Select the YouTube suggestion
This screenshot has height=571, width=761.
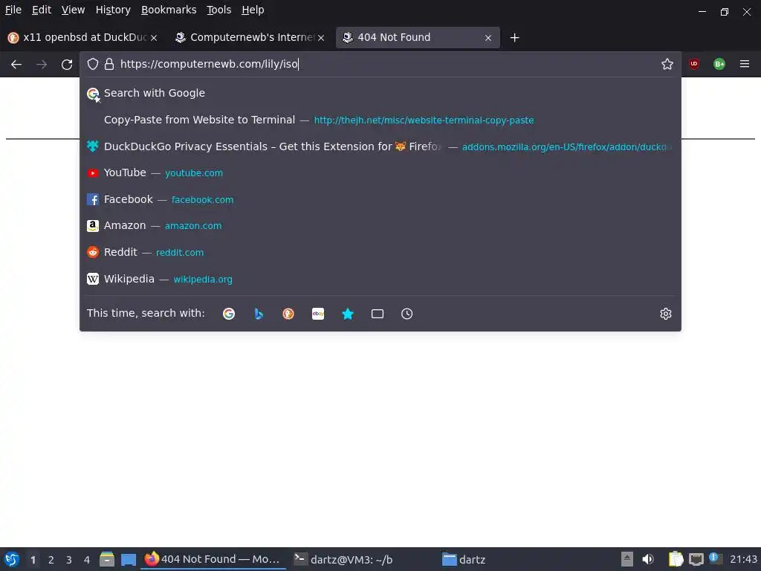pos(380,172)
